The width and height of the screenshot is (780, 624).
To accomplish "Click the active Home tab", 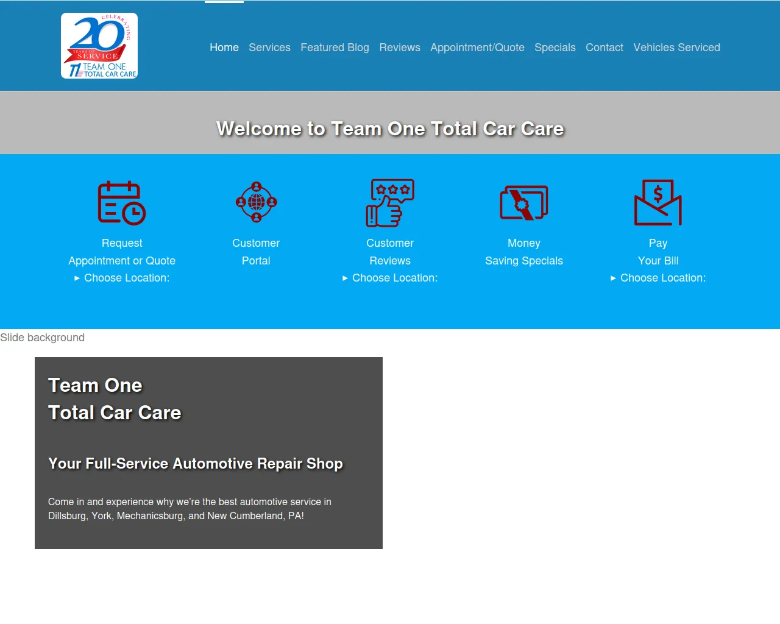I will (x=224, y=48).
